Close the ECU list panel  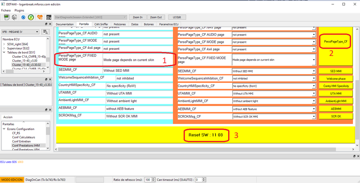pos(50,24)
